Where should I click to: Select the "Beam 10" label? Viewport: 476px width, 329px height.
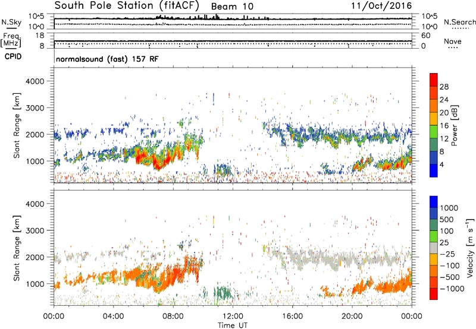click(x=232, y=7)
